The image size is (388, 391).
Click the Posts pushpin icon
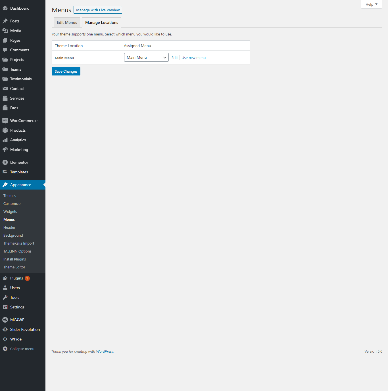click(x=5, y=21)
